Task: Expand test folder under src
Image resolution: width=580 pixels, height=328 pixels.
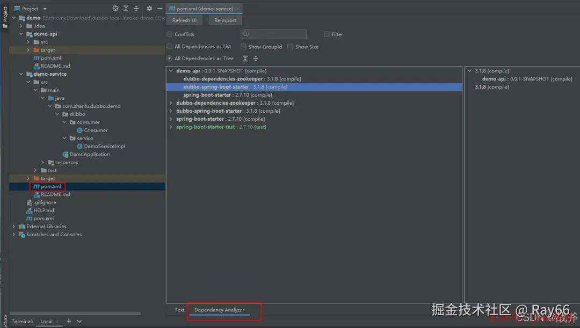Action: pyautogui.click(x=35, y=171)
